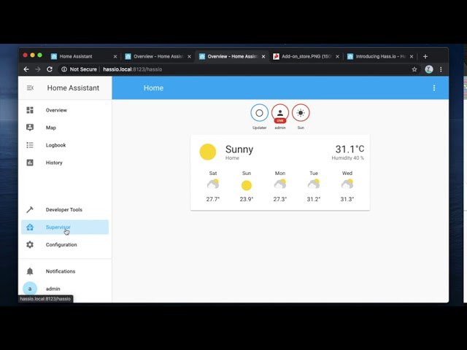
Task: Open the Sun badge
Action: tap(301, 113)
